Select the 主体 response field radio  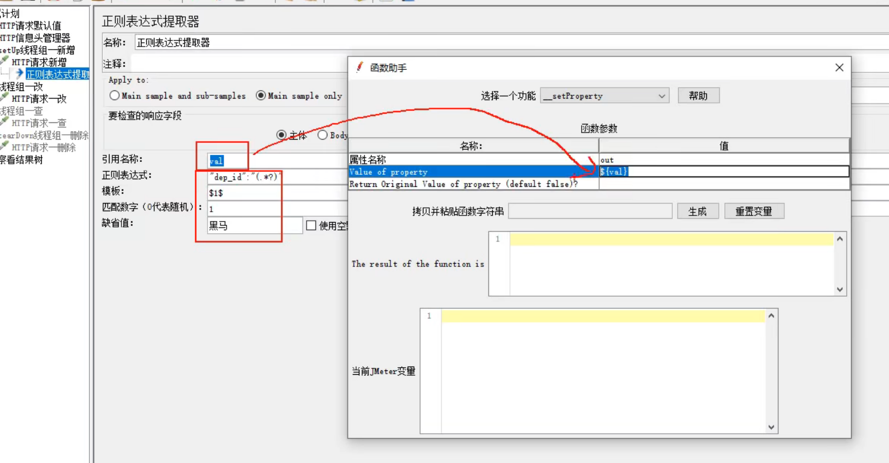281,135
